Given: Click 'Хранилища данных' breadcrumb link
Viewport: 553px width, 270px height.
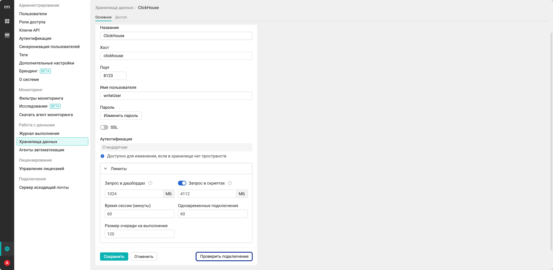Looking at the screenshot, I should click(x=114, y=8).
